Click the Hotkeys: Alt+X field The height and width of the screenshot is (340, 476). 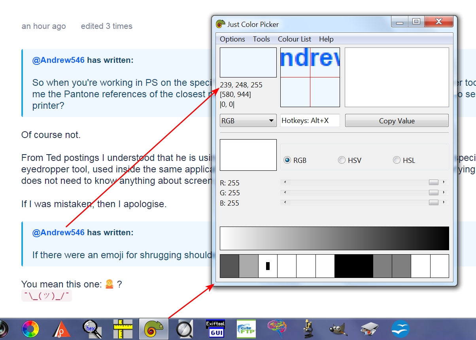click(310, 121)
